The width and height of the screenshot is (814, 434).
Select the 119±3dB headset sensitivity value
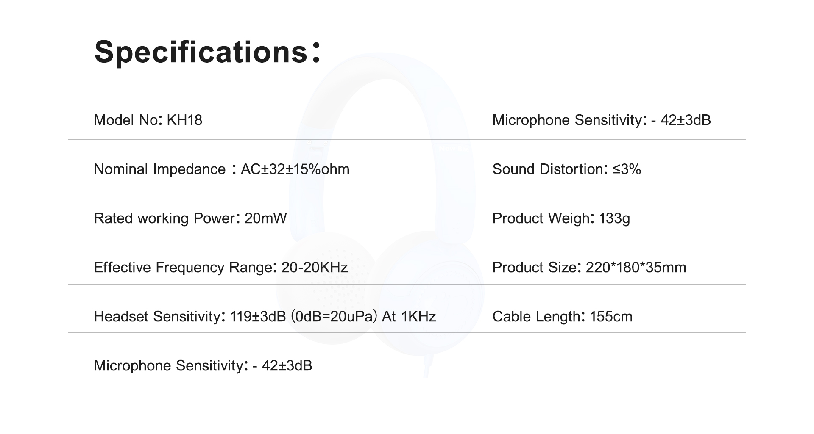tap(258, 317)
